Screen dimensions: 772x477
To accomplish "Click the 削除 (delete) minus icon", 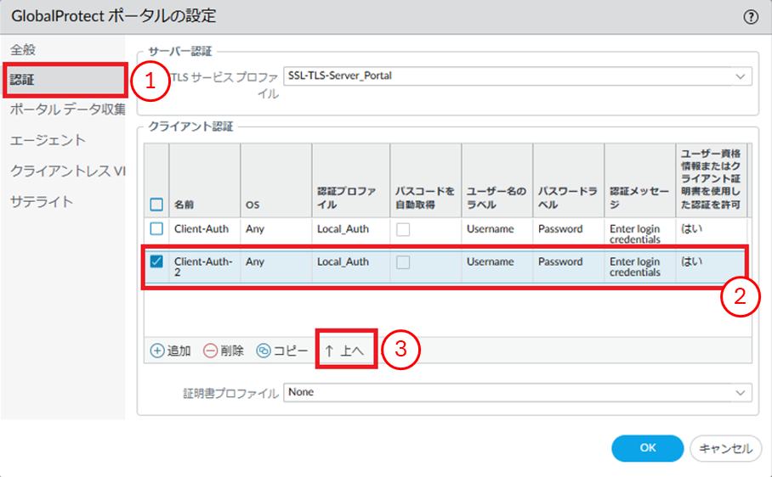I will (x=210, y=351).
